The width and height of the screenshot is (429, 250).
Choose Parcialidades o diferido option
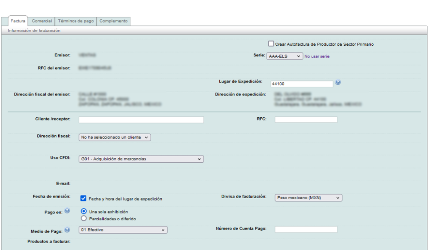pyautogui.click(x=84, y=218)
